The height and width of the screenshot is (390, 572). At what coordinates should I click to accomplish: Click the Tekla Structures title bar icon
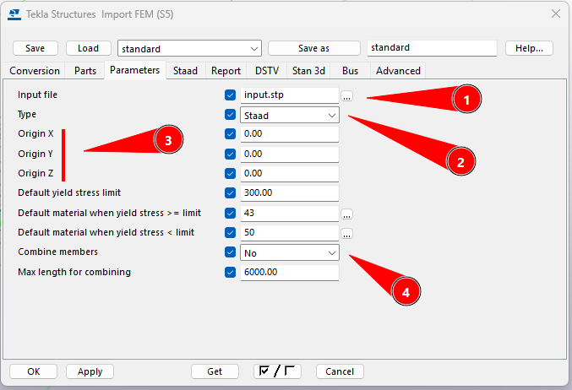(14, 14)
